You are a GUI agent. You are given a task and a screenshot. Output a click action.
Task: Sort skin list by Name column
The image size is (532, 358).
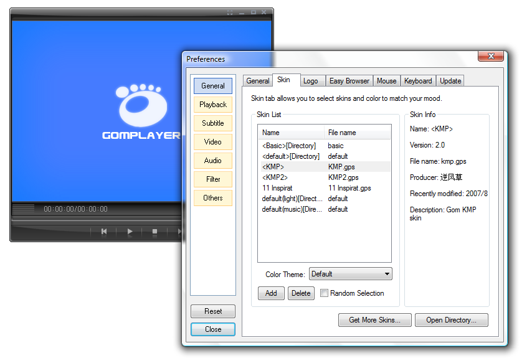(x=292, y=133)
